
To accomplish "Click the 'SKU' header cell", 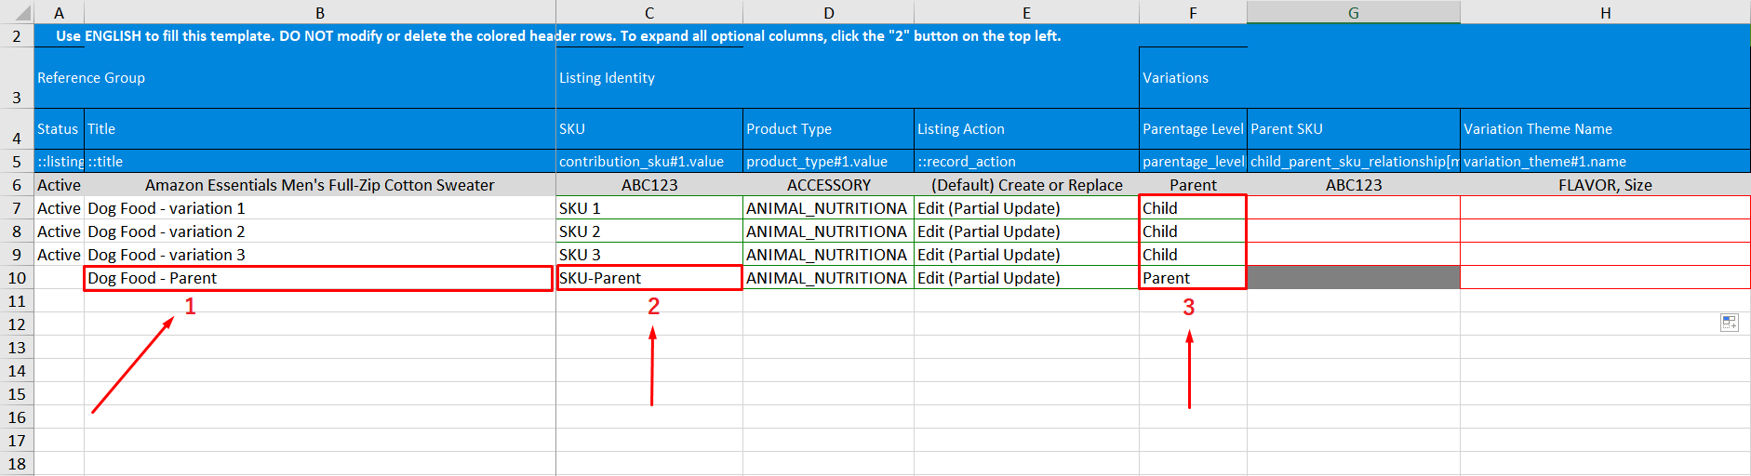I will pos(649,129).
